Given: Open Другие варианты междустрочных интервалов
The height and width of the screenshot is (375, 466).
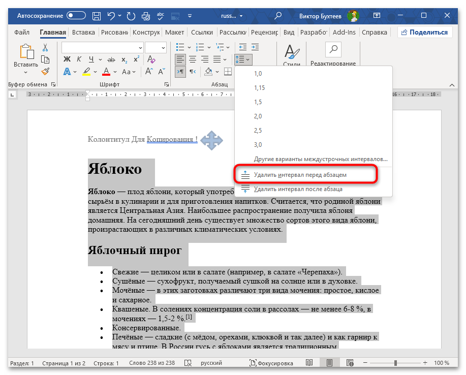Looking at the screenshot, I should point(314,159).
